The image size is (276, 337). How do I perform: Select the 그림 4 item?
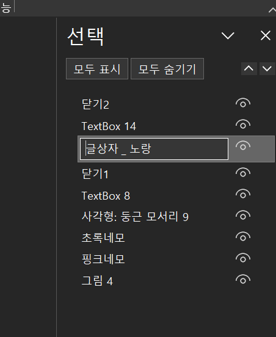point(97,281)
